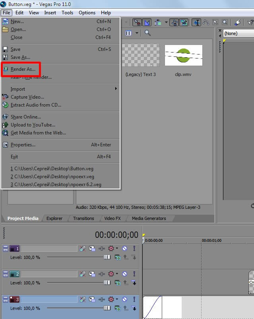Open the Insert menu

click(50, 13)
